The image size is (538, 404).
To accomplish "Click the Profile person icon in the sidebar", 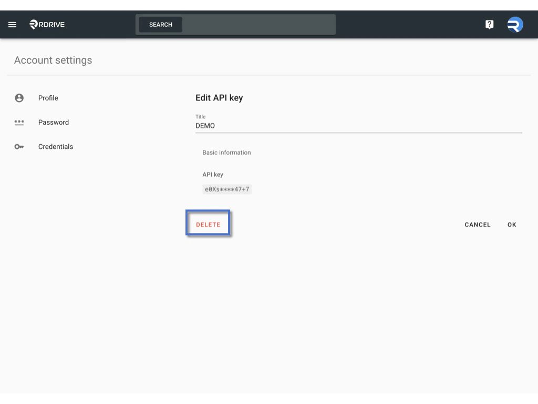I will (x=19, y=98).
